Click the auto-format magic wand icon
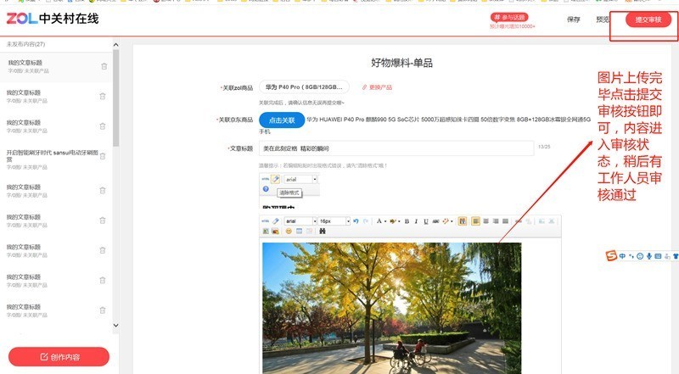The image size is (679, 374). [x=446, y=221]
